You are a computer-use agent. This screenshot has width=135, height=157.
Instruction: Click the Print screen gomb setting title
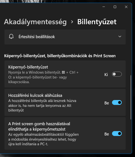(39, 127)
